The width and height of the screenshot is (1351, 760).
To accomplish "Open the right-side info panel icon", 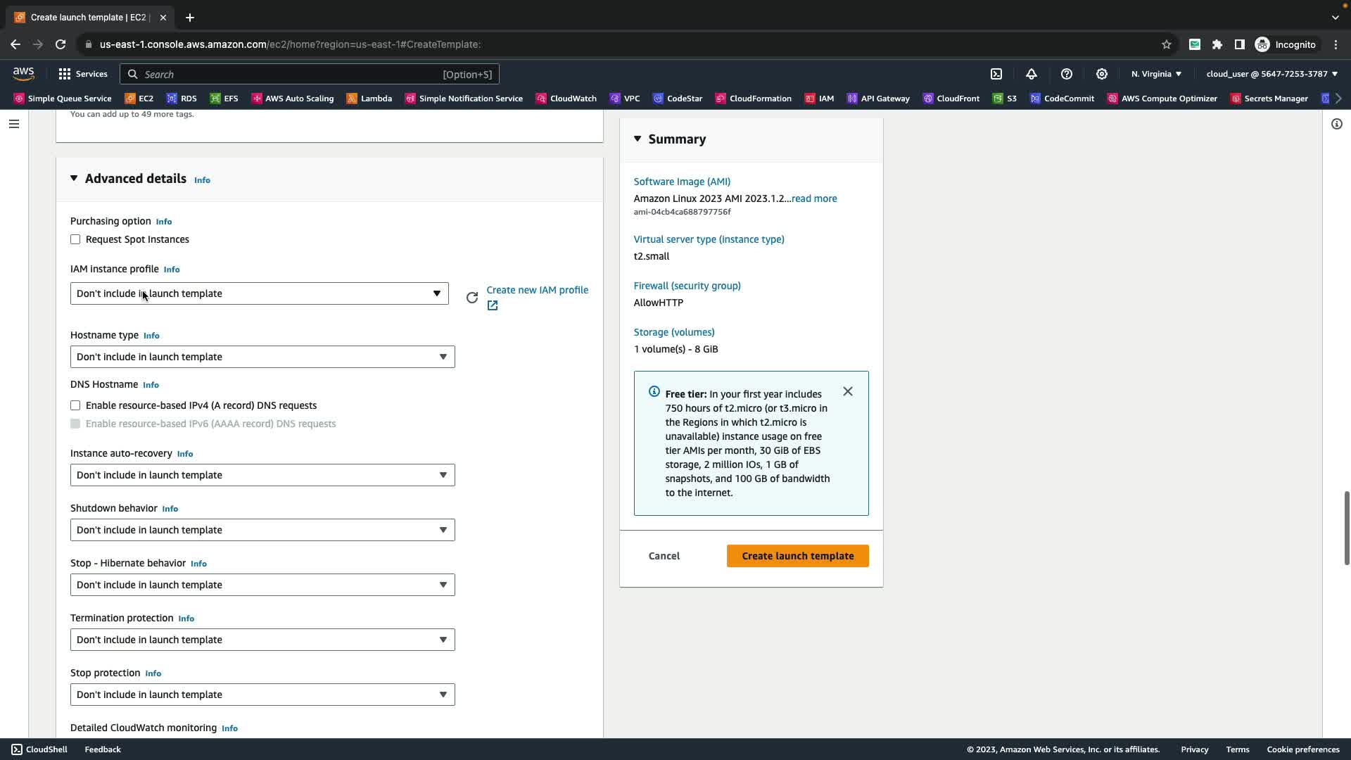I will click(1336, 125).
